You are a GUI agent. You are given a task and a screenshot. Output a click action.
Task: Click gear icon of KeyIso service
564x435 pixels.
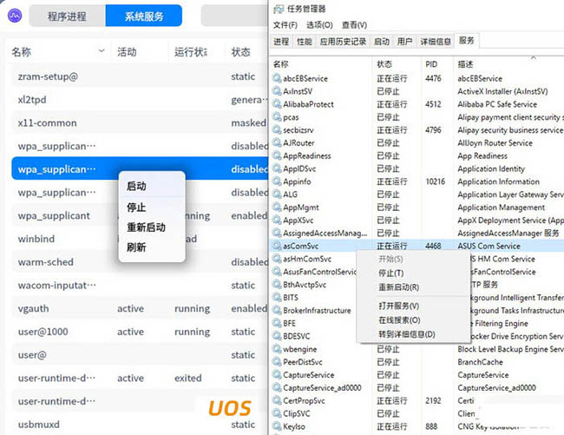click(x=277, y=426)
